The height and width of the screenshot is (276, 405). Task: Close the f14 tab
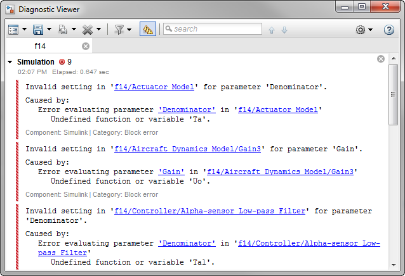(86, 46)
